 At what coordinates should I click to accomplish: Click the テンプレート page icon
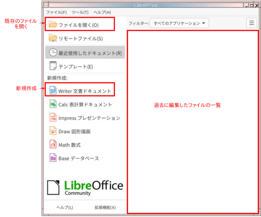click(x=53, y=66)
